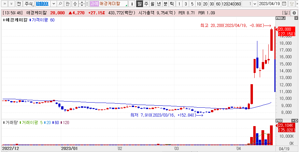This screenshot has width=299, height=152.
Task: Open stock search magnifier icon
Action: pyautogui.click(x=60, y=4)
